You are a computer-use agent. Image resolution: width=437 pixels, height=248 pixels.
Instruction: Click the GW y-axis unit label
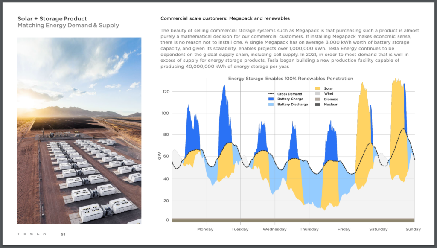pyautogui.click(x=160, y=156)
